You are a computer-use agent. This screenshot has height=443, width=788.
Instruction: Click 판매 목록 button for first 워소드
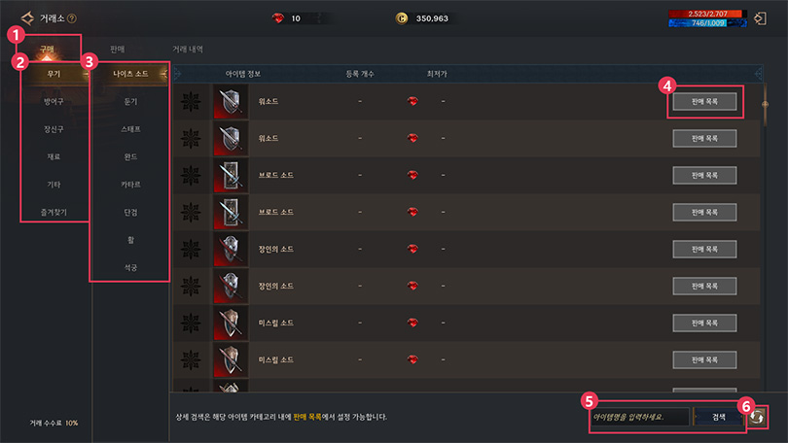(x=704, y=101)
